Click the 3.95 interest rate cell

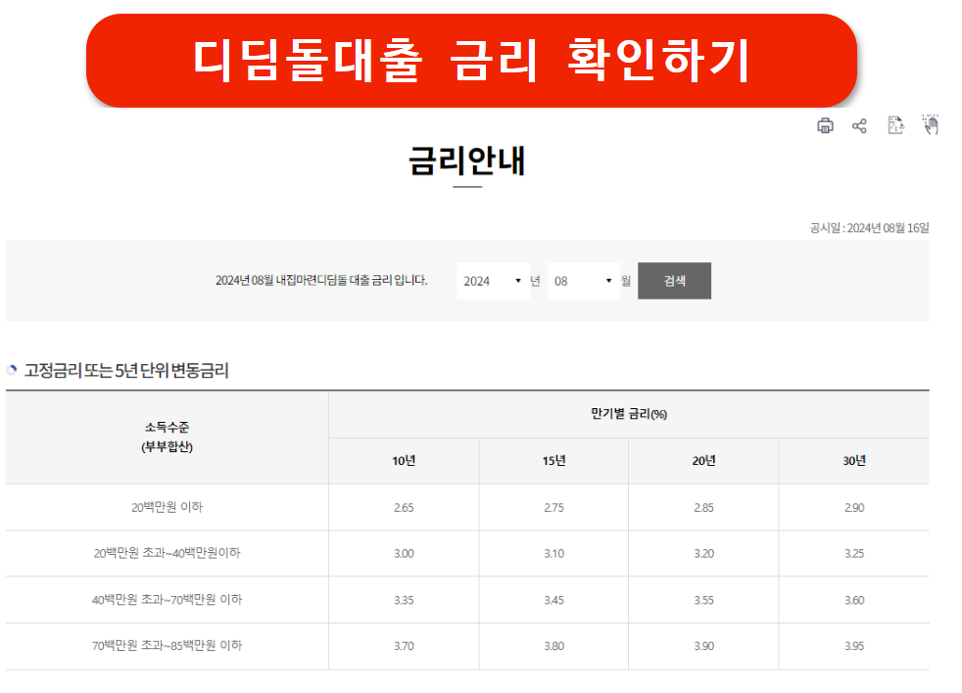coord(853,647)
